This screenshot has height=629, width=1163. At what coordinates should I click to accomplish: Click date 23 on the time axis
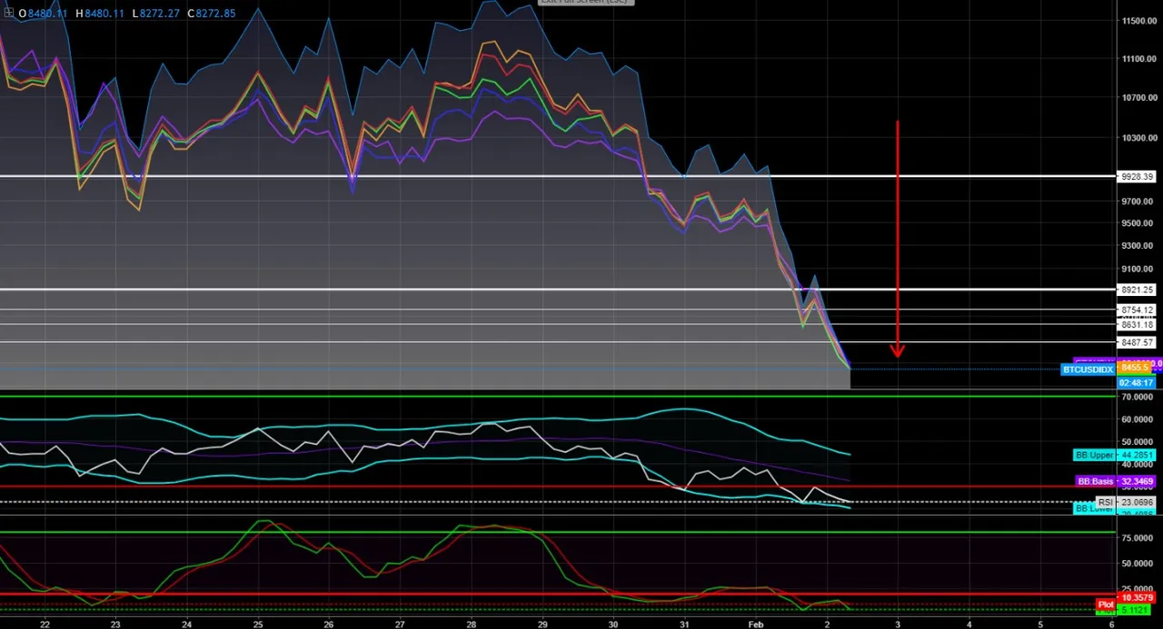pos(115,624)
